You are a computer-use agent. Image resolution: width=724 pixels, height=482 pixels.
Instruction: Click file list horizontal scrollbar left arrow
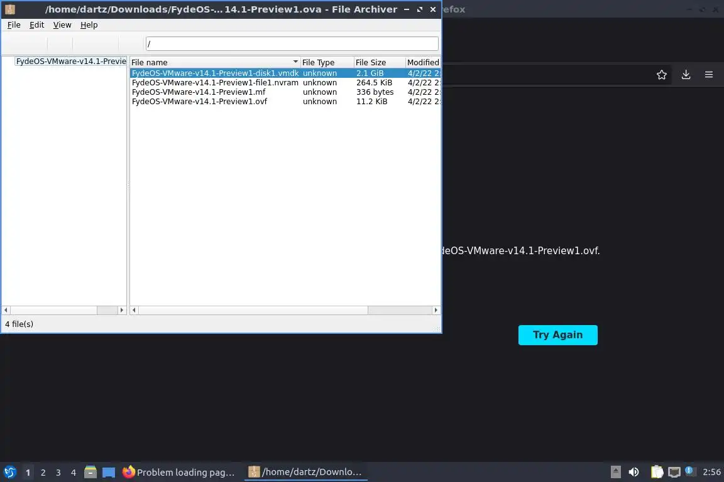(134, 310)
